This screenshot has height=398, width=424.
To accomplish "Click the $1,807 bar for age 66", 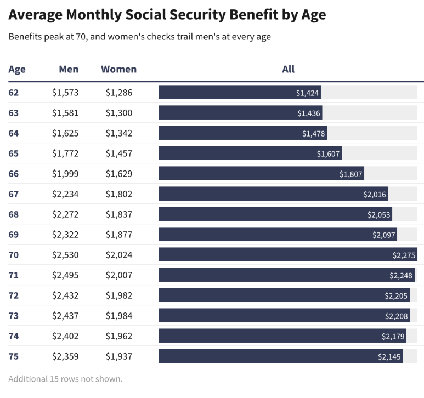I will [261, 174].
